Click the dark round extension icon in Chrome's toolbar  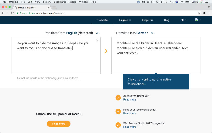tap(204, 13)
